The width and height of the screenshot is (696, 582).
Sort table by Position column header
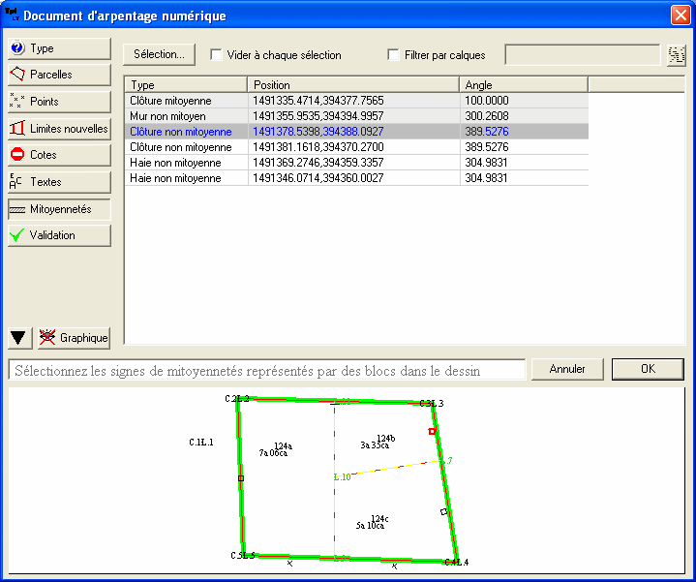pyautogui.click(x=353, y=85)
